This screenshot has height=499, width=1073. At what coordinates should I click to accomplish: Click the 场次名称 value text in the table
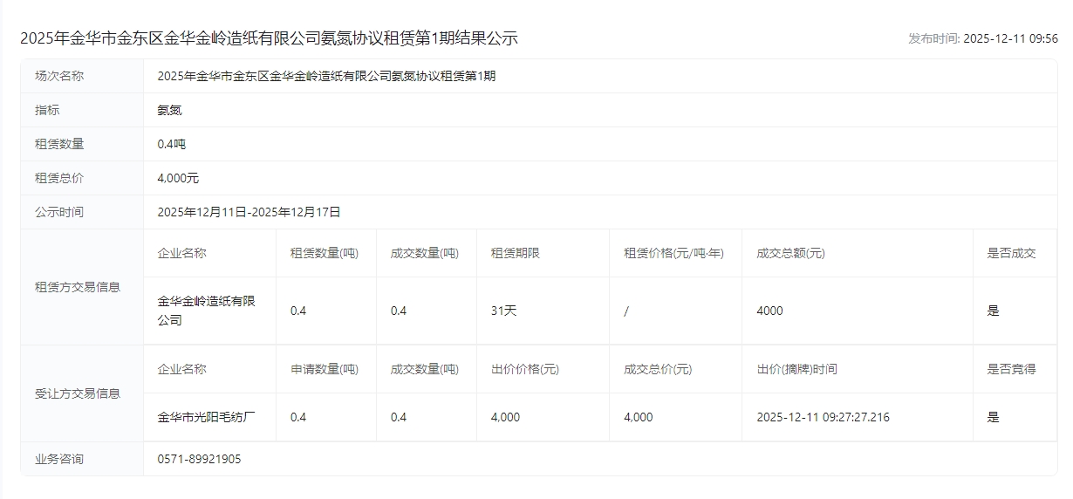(326, 76)
